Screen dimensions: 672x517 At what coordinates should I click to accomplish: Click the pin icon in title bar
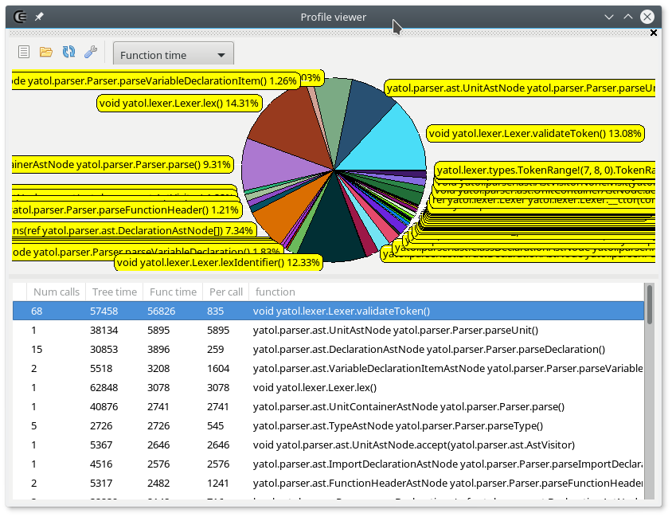click(40, 17)
